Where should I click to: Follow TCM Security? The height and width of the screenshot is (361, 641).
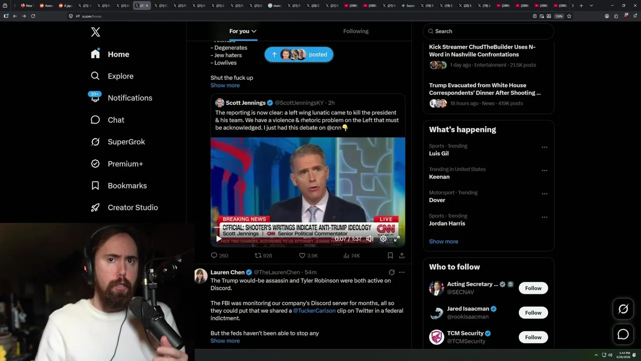click(533, 337)
